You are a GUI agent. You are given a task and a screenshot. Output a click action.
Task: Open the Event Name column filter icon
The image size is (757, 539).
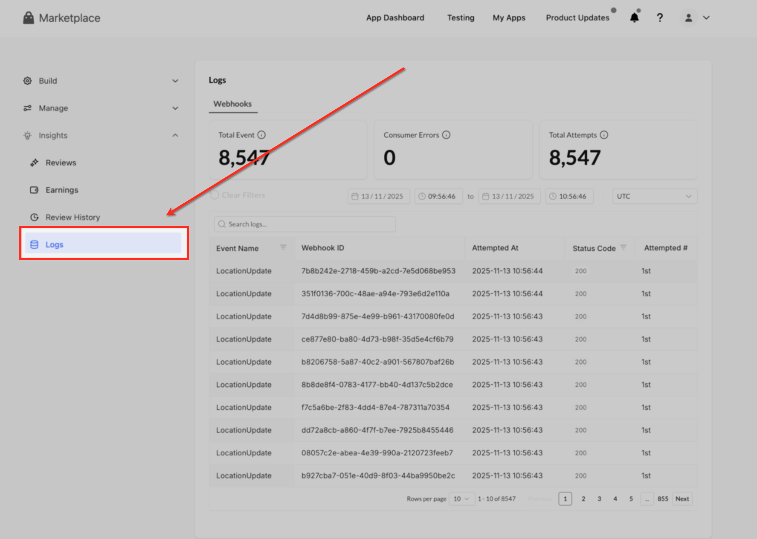point(283,247)
